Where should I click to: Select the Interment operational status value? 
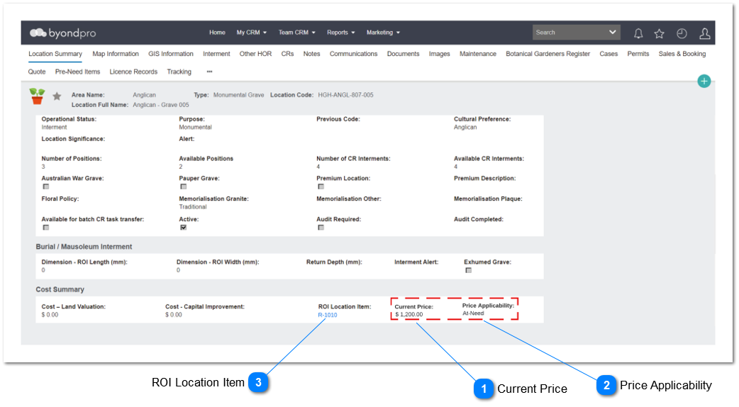coord(54,127)
